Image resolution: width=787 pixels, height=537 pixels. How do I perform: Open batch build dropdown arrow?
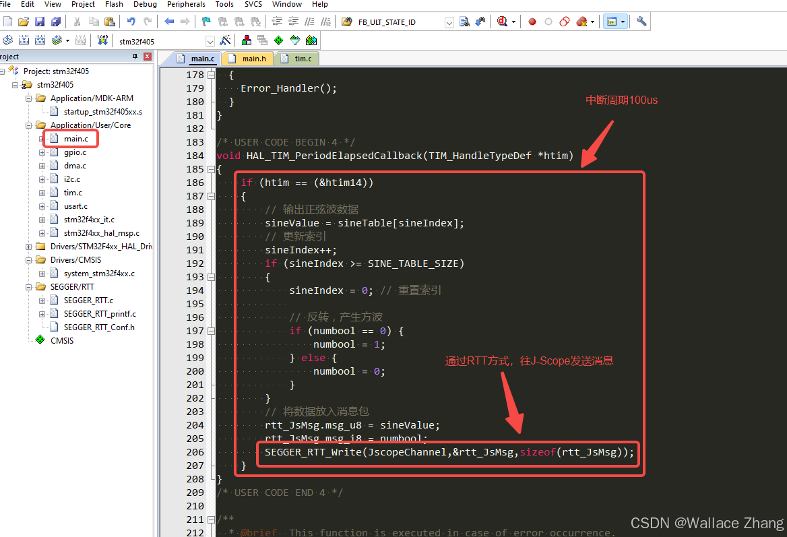[x=67, y=41]
